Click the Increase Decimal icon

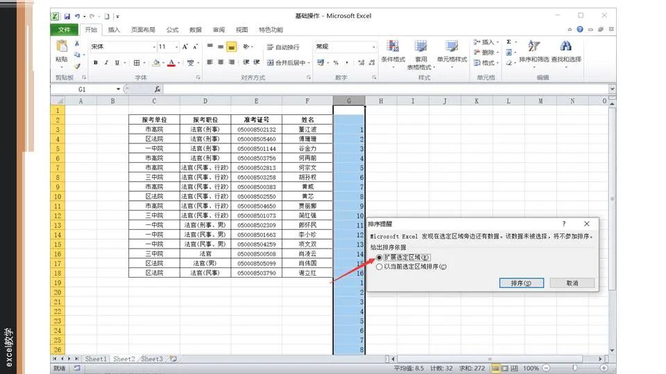tap(361, 63)
